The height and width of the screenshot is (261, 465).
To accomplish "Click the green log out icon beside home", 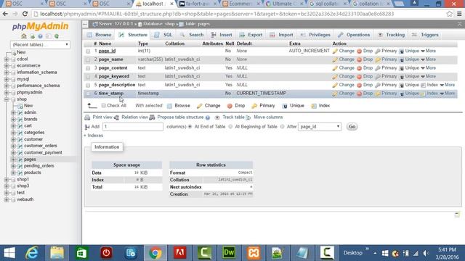I will [32, 36].
